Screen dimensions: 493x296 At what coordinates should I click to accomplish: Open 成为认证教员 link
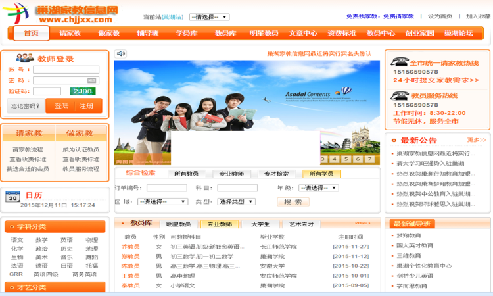(x=81, y=149)
